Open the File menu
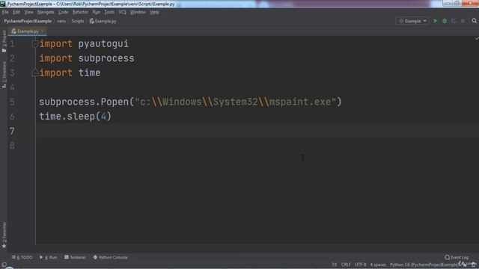 coord(5,12)
